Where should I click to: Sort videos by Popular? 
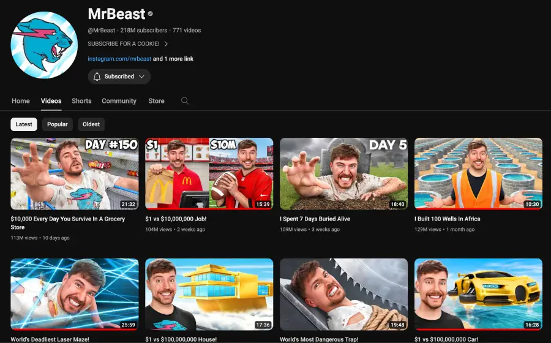click(x=58, y=124)
